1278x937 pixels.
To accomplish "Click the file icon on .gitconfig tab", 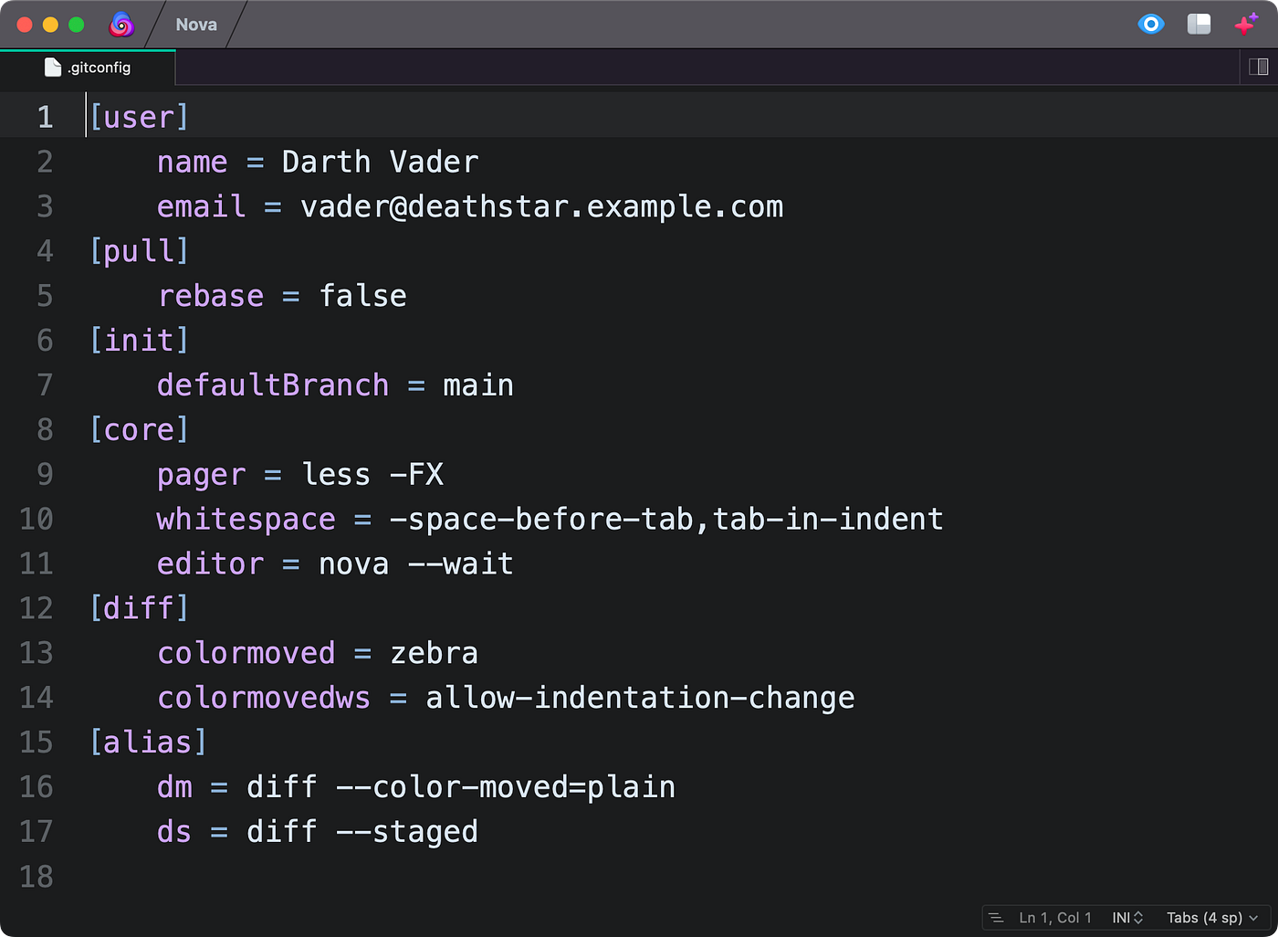I will pyautogui.click(x=53, y=68).
